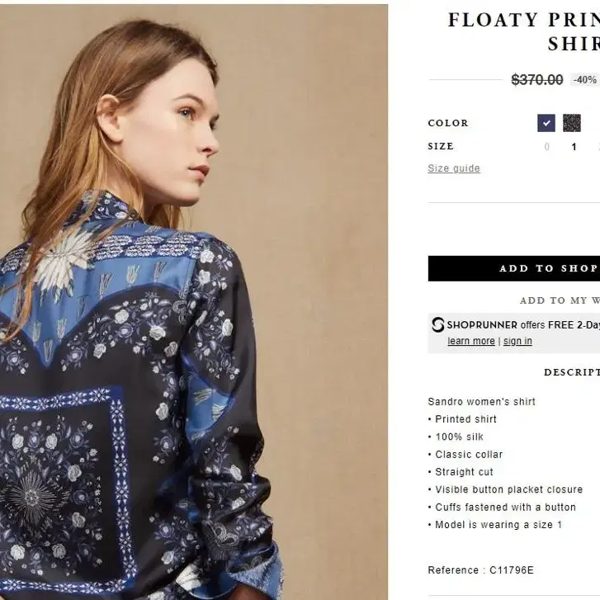Click the product title Floaty Printed Shirt
This screenshot has width=600, height=600.
(524, 31)
